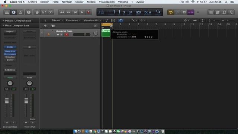The image size is (238, 134).
Task: Start recording with red Record button
Action: click(89, 12)
